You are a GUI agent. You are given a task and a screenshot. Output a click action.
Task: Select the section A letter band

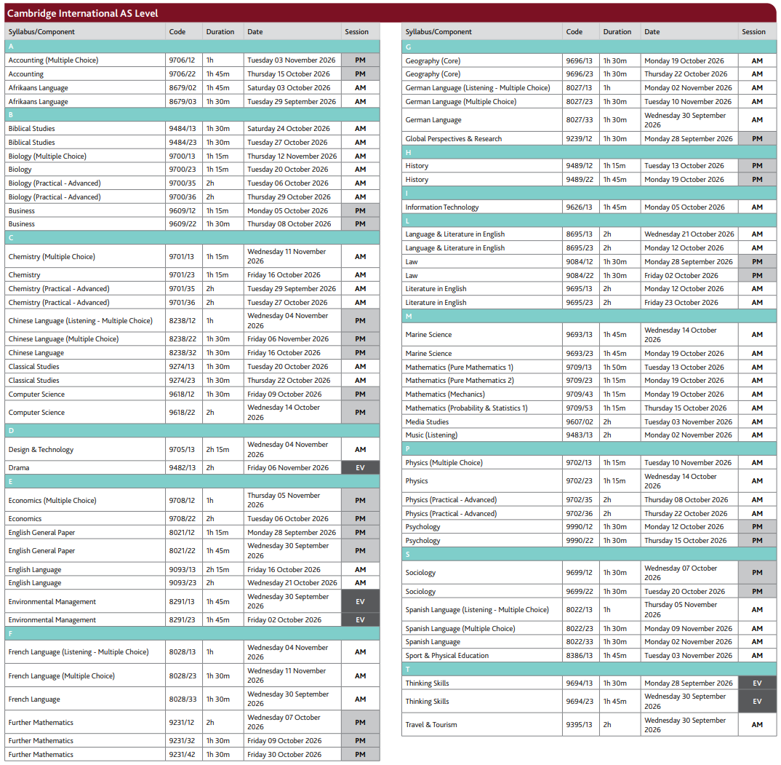tap(192, 47)
